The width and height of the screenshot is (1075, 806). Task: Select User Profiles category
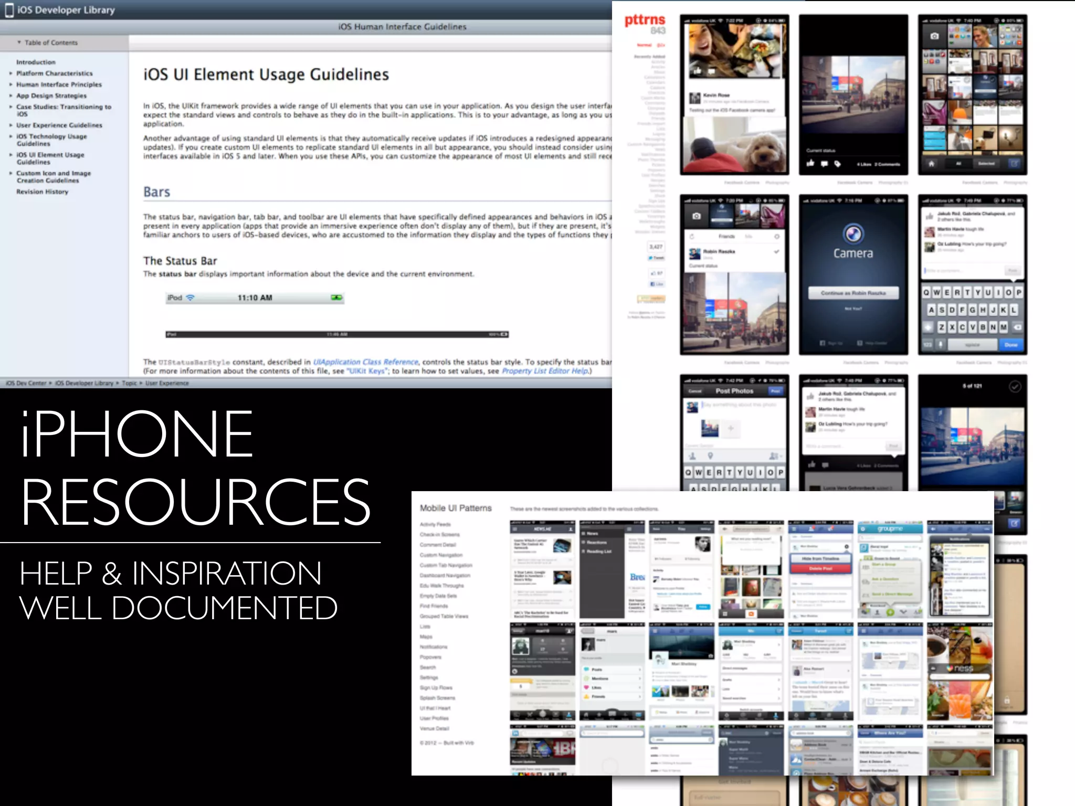[x=435, y=718]
